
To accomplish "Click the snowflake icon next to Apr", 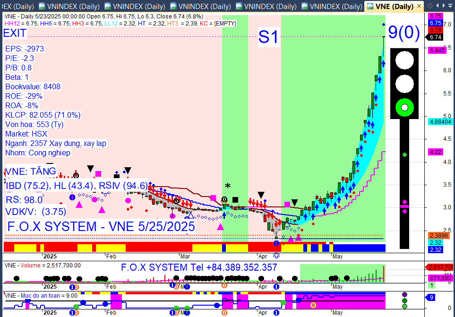I will [x=276, y=256].
